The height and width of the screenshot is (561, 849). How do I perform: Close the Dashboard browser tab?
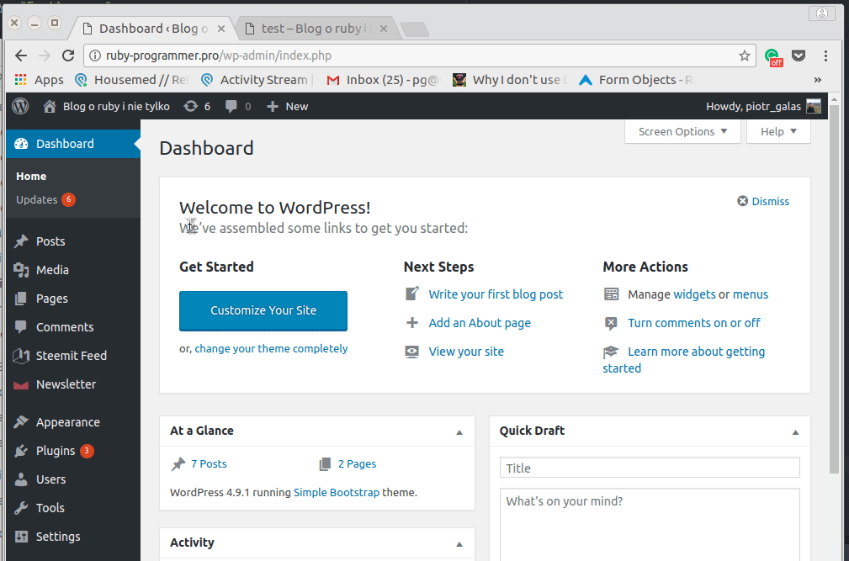click(x=221, y=29)
